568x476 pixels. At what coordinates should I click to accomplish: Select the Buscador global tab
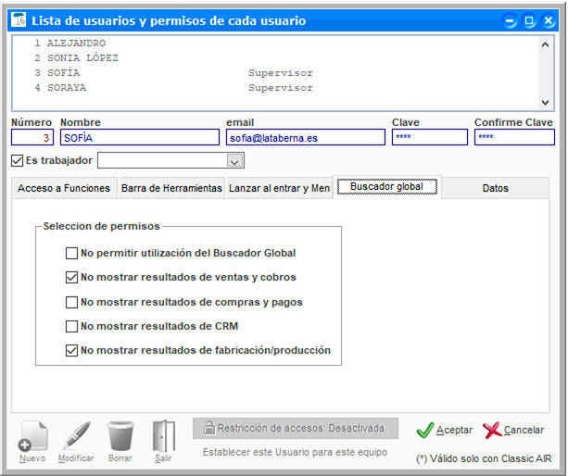[x=387, y=187]
